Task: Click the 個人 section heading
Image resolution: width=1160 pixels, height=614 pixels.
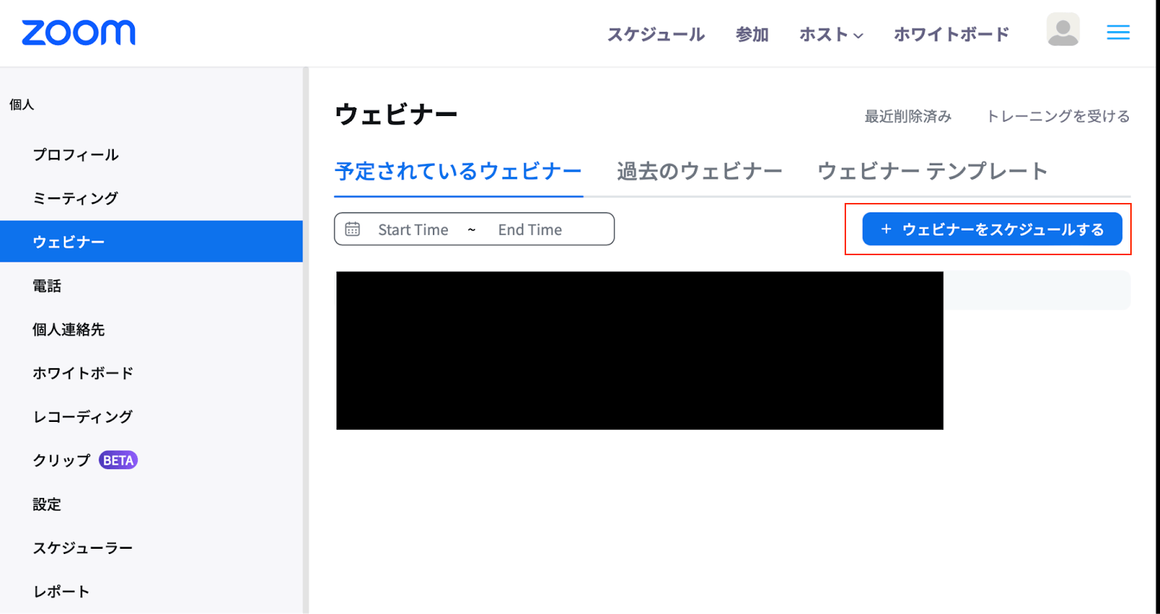Action: click(22, 104)
